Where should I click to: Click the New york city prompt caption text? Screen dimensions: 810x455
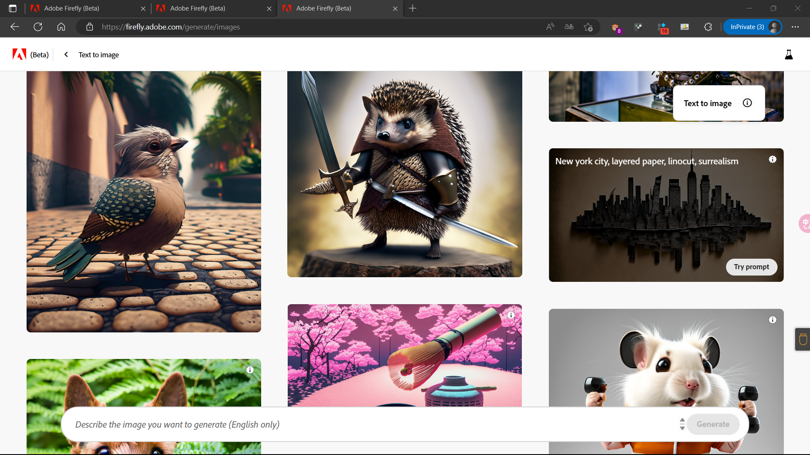pos(647,161)
